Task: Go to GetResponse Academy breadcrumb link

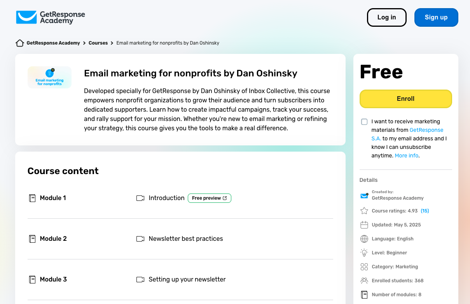Action: pos(53,43)
